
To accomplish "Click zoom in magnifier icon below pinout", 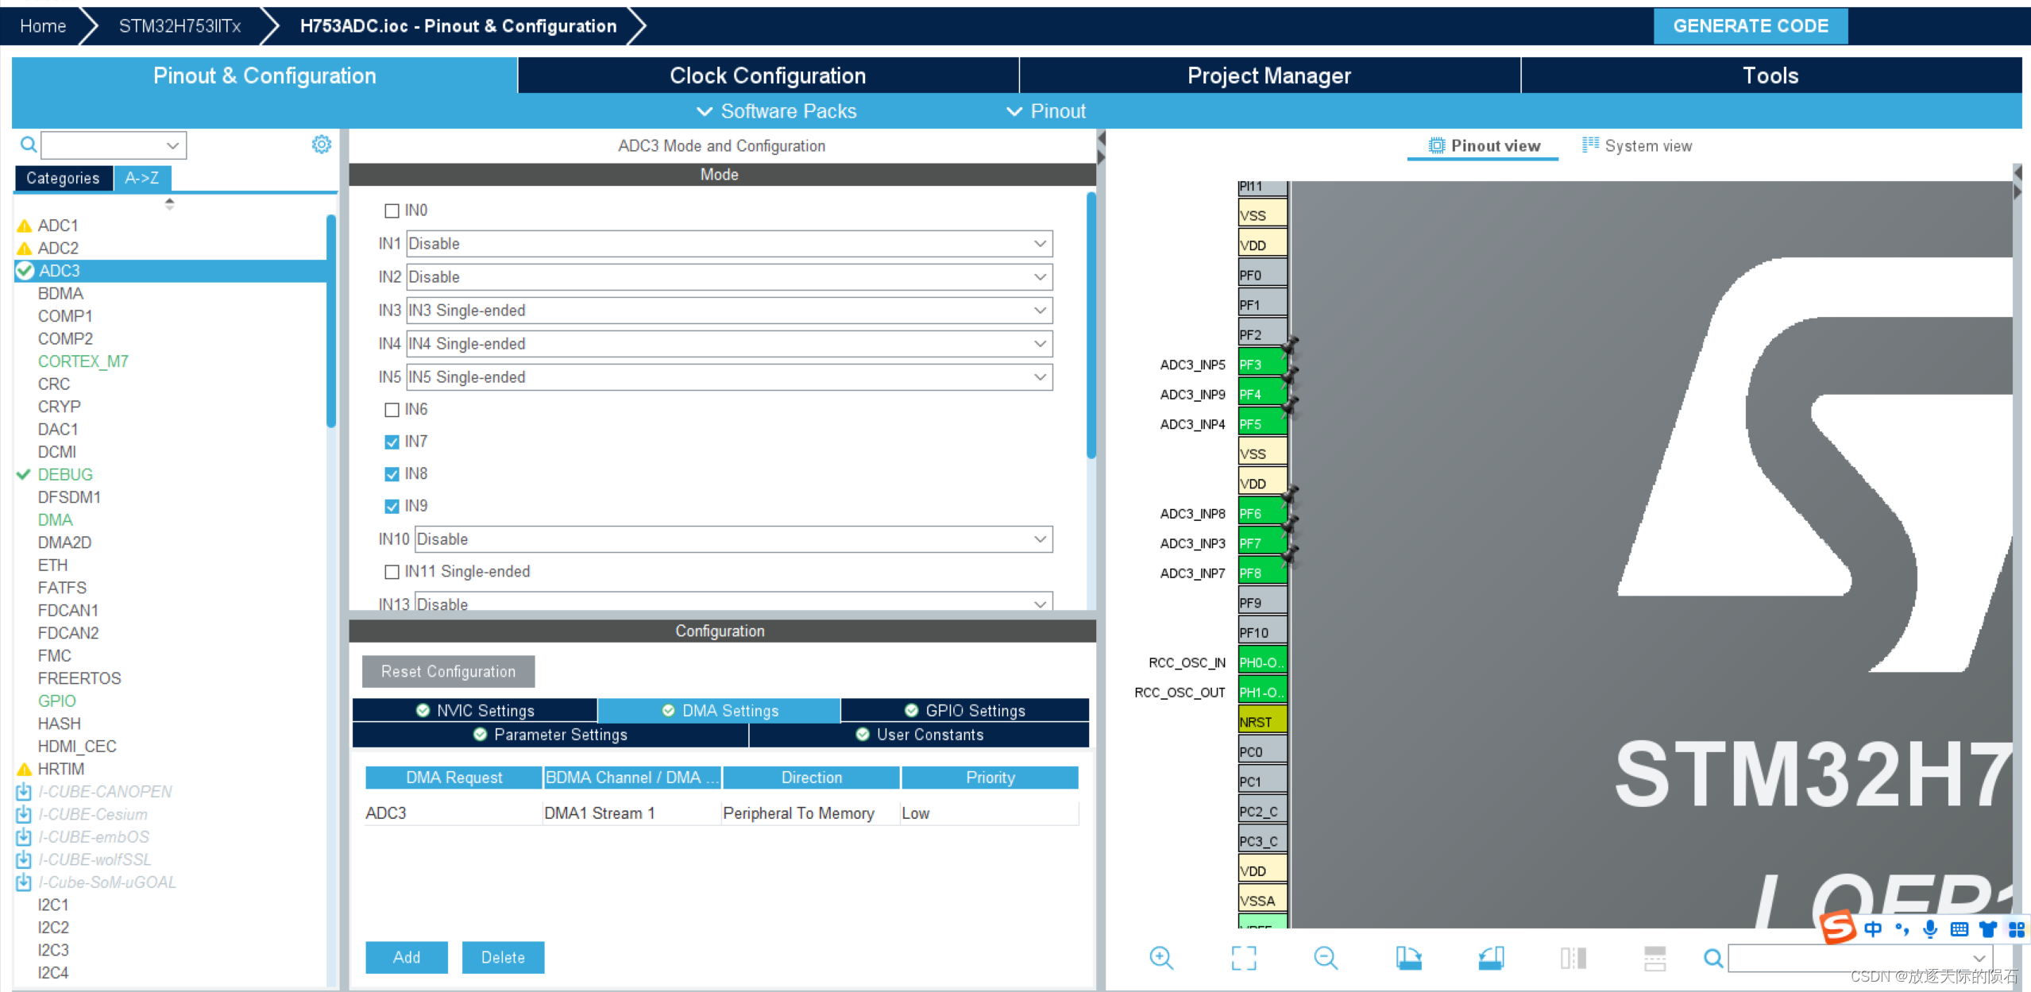I will (x=1160, y=958).
